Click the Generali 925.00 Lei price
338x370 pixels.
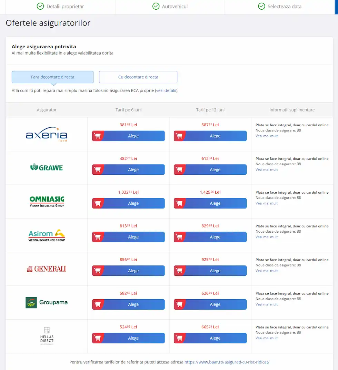[210, 260]
